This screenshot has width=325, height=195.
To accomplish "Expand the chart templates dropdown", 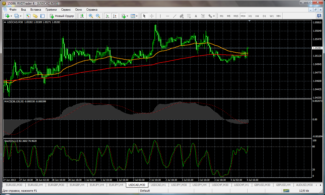I will pyautogui.click(x=137, y=16).
